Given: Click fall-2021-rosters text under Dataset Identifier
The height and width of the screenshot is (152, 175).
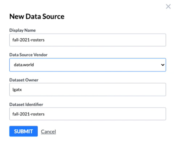Looking at the screenshot, I should coord(28,114).
